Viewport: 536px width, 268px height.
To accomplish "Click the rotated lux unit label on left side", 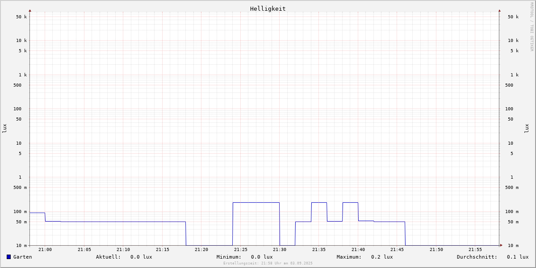I will (4, 129).
